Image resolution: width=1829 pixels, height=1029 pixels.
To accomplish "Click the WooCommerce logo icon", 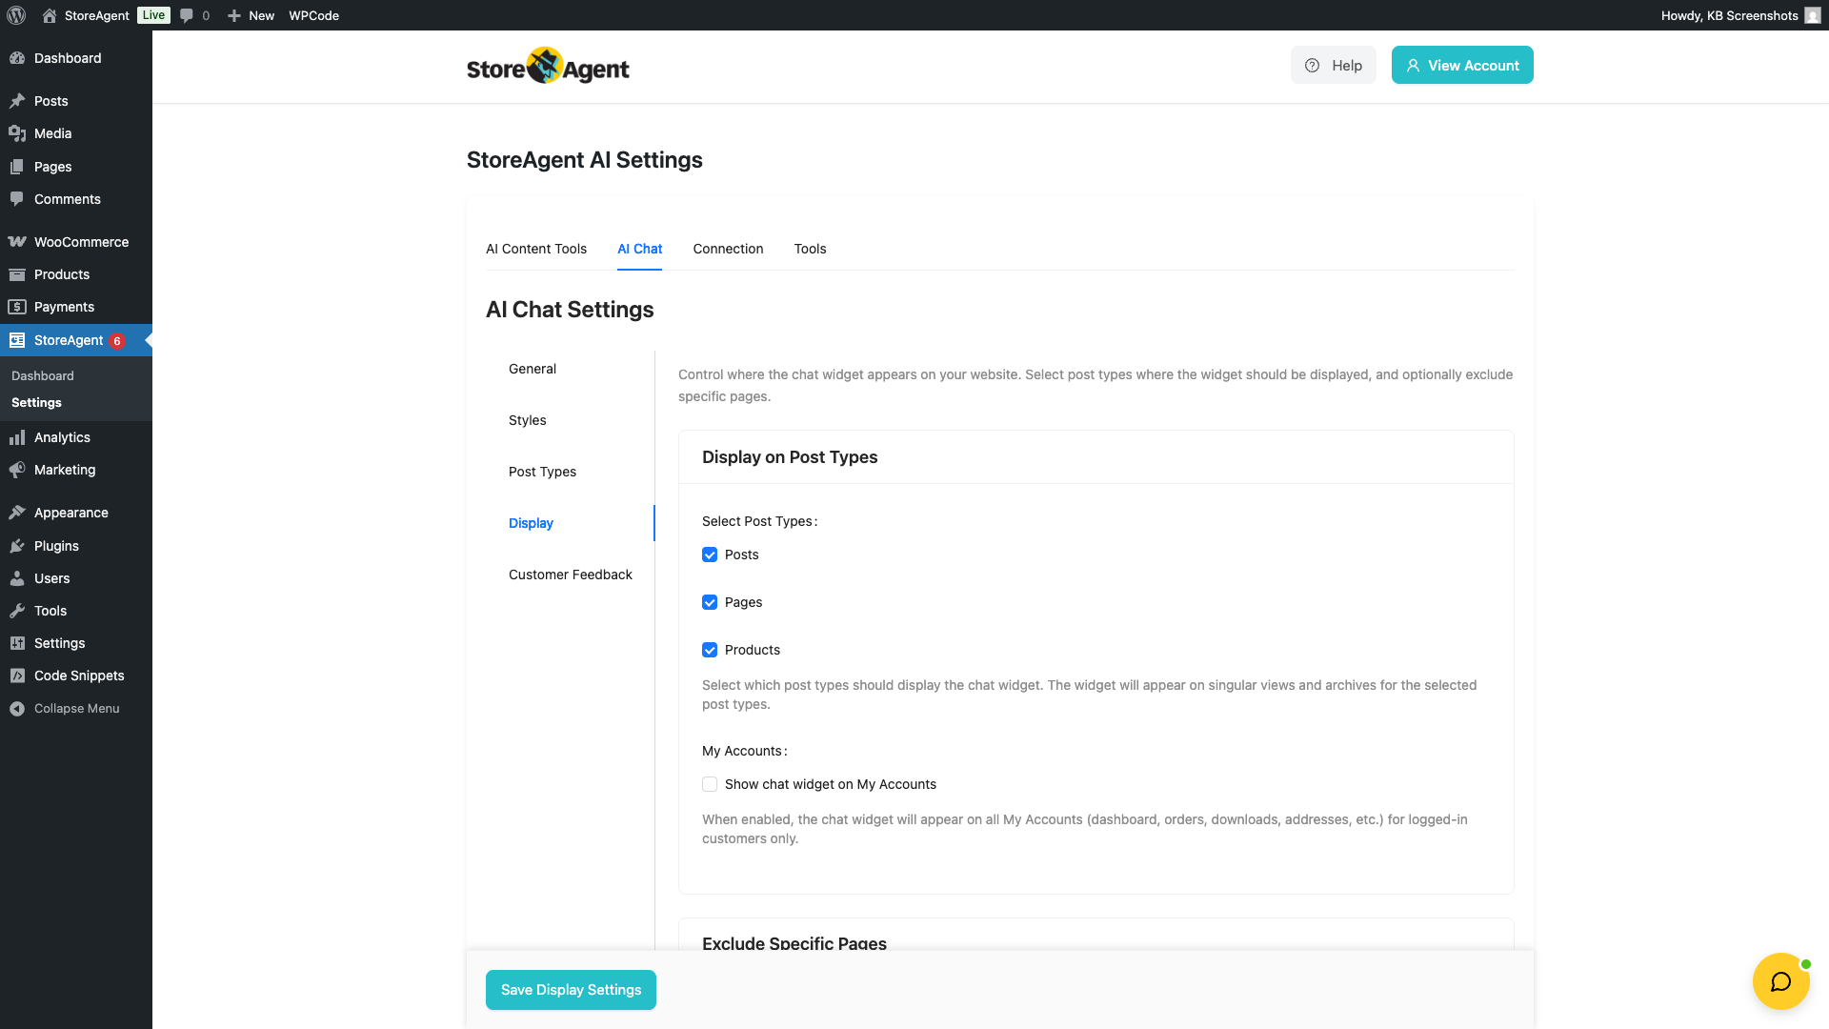I will [17, 242].
